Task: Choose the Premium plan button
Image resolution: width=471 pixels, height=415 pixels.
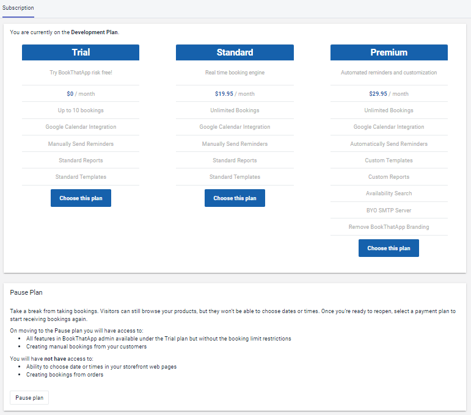Action: click(x=389, y=248)
